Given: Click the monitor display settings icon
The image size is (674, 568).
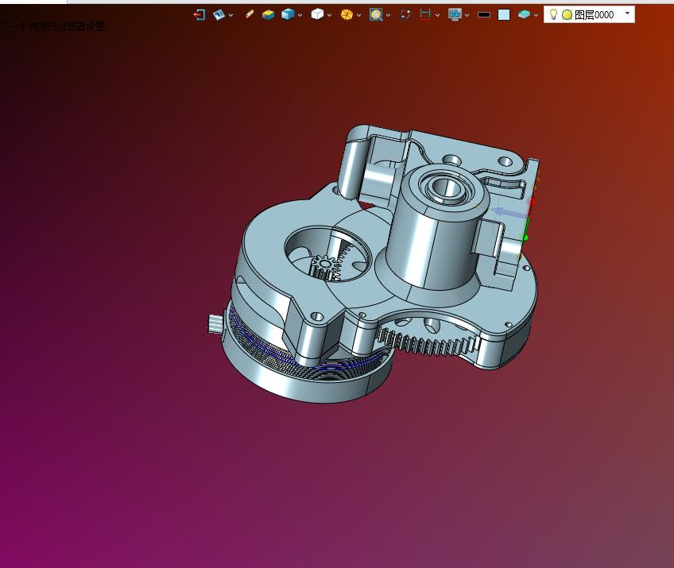Looking at the screenshot, I should [455, 14].
